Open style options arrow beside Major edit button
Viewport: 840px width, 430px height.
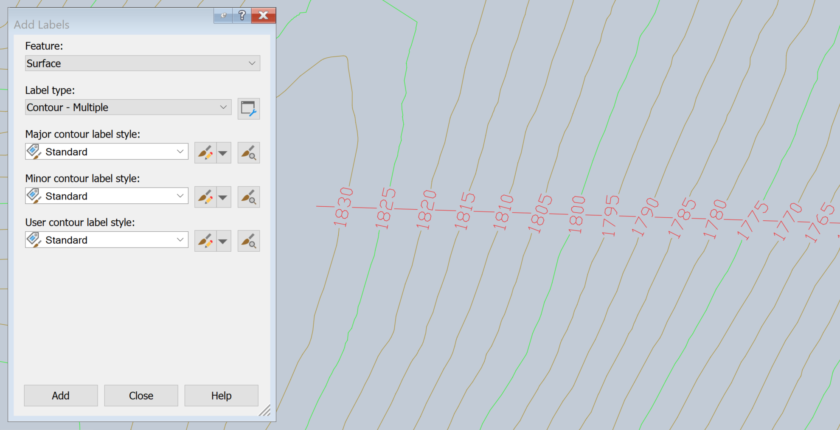click(224, 152)
